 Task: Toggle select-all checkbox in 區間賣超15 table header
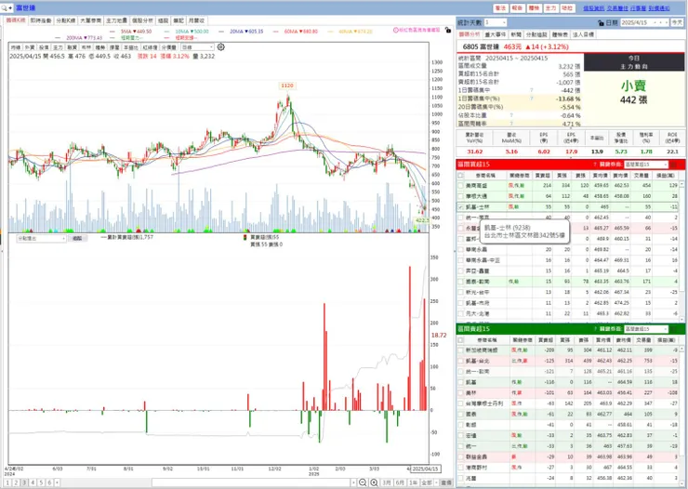460,340
